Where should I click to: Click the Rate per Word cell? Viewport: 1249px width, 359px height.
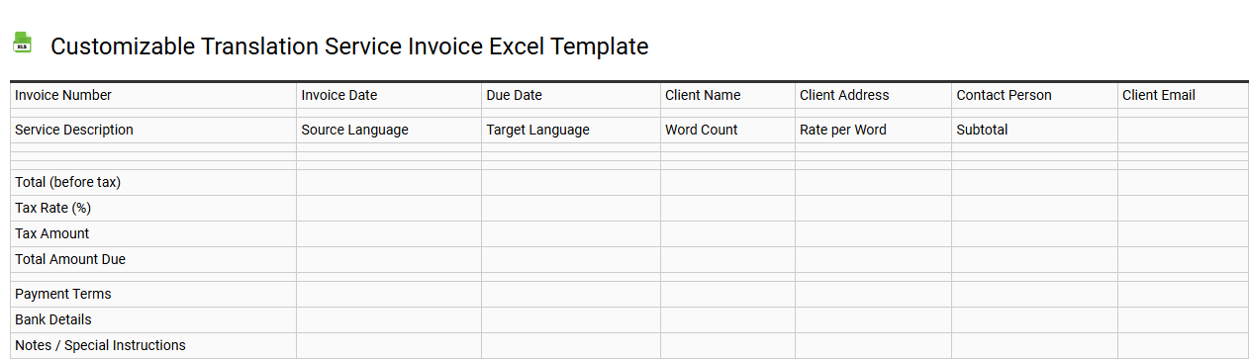tap(873, 130)
